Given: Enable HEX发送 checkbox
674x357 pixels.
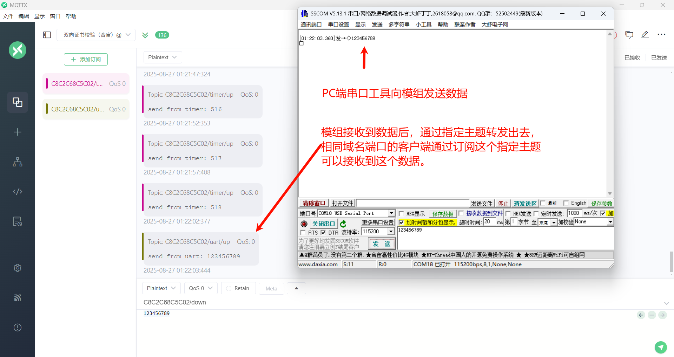Looking at the screenshot, I should tap(508, 213).
